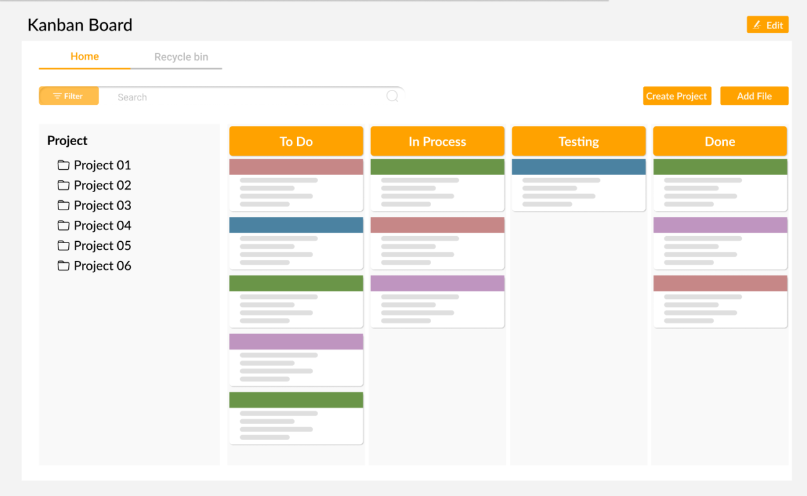Click the To Do column header
The width and height of the screenshot is (807, 496).
pyautogui.click(x=296, y=141)
